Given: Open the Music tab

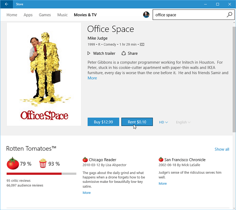Looking at the screenshot, I should [x=62, y=15].
